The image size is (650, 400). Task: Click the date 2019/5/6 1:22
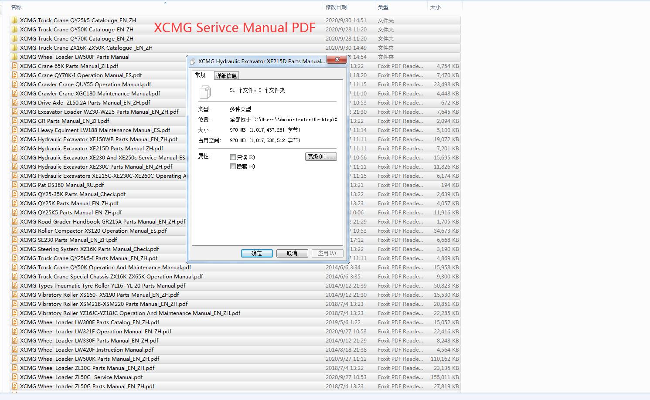[343, 322]
